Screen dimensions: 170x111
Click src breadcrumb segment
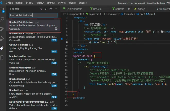tap(64, 14)
